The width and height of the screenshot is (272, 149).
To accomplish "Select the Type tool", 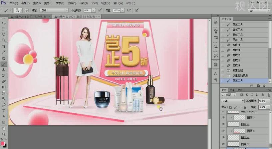I will tap(4, 111).
